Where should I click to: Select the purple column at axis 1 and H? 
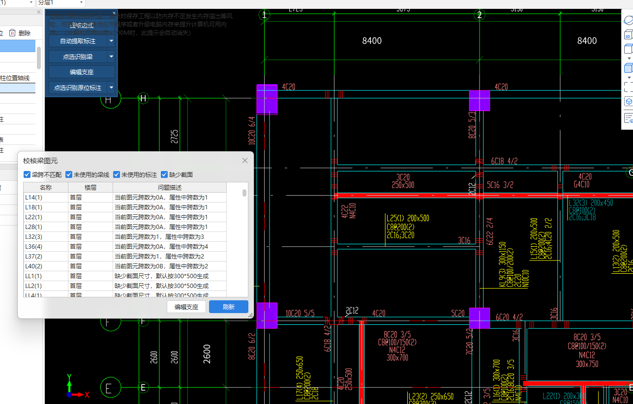267,99
